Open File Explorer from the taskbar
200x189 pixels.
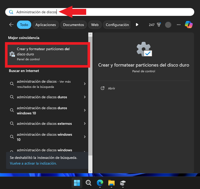111,183
